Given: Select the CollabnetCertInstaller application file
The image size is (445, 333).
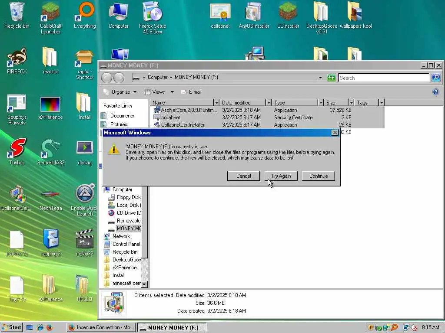Looking at the screenshot, I should [267, 124].
